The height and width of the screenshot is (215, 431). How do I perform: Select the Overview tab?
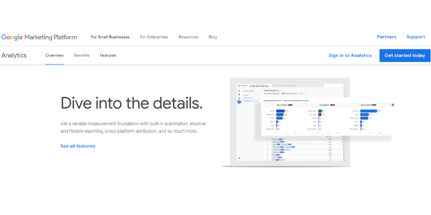[x=54, y=55]
